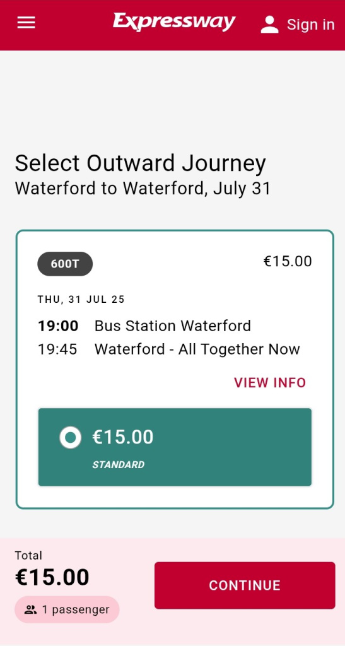The image size is (345, 646).
Task: Select the €15.00 Standard fare radio button
Action: (71, 438)
